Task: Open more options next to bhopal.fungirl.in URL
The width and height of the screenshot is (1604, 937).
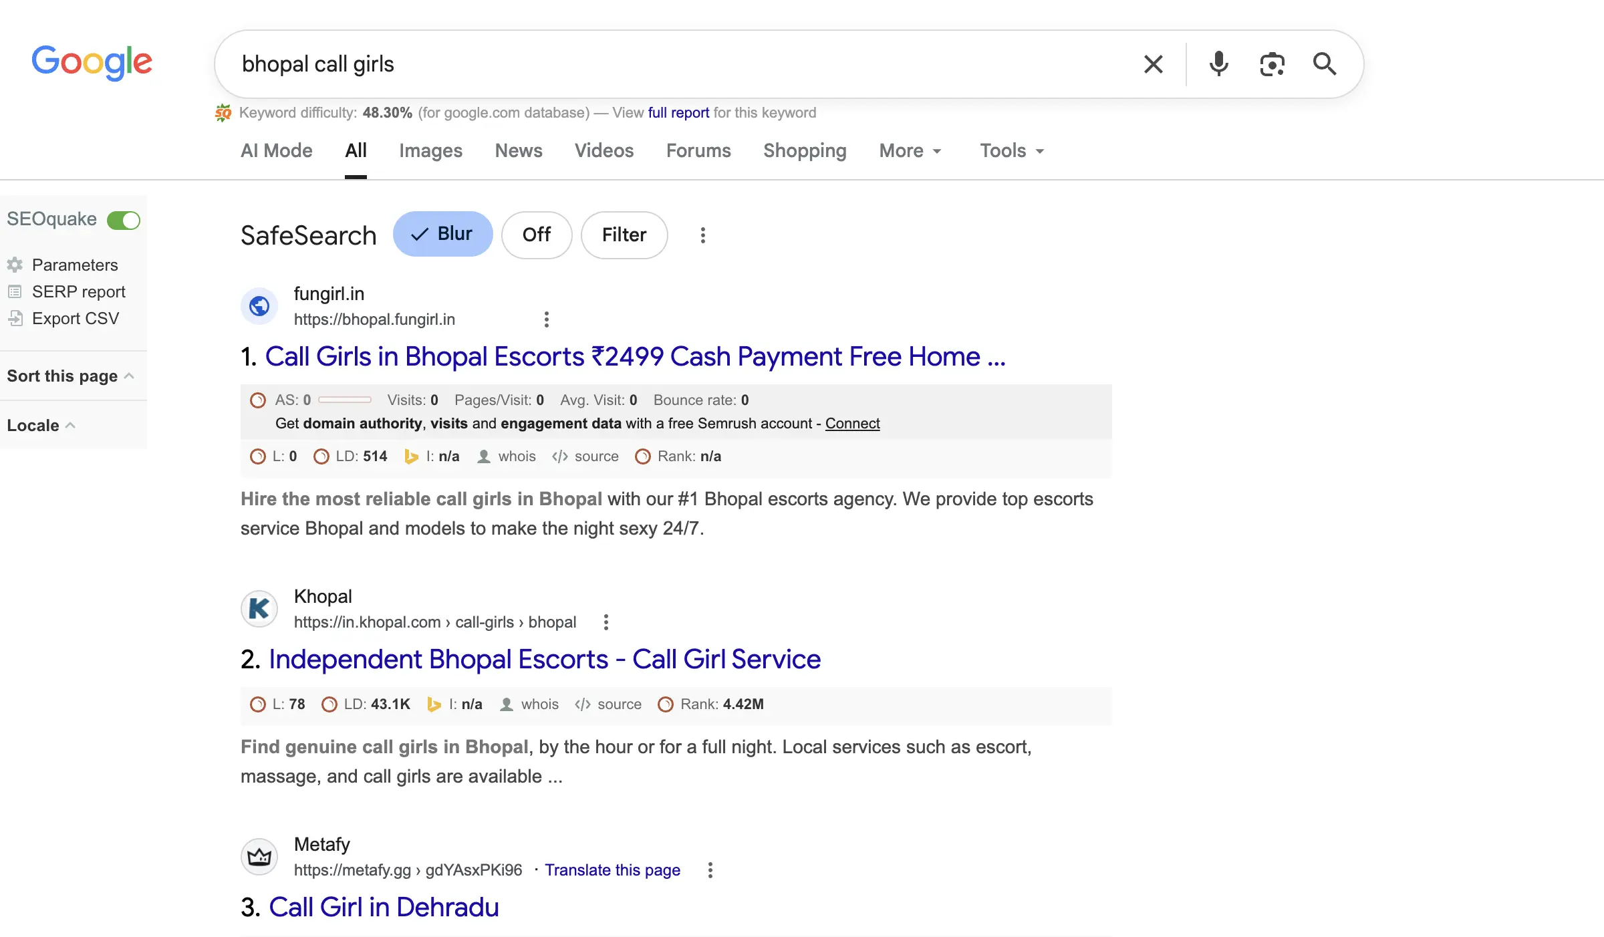Action: pos(547,319)
